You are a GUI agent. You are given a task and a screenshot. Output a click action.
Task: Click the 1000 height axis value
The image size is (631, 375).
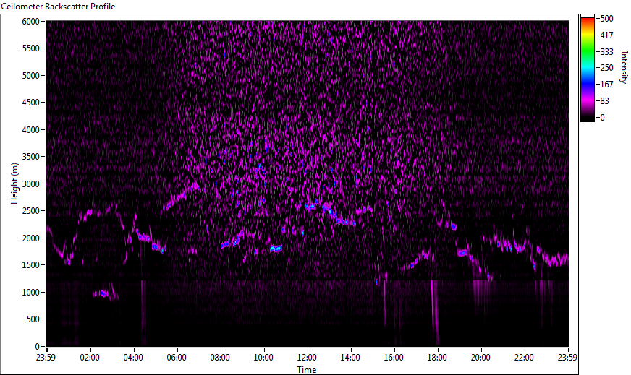pyautogui.click(x=30, y=293)
